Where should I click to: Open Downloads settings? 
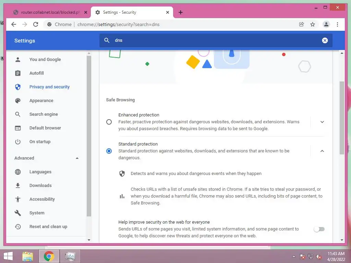40,185
